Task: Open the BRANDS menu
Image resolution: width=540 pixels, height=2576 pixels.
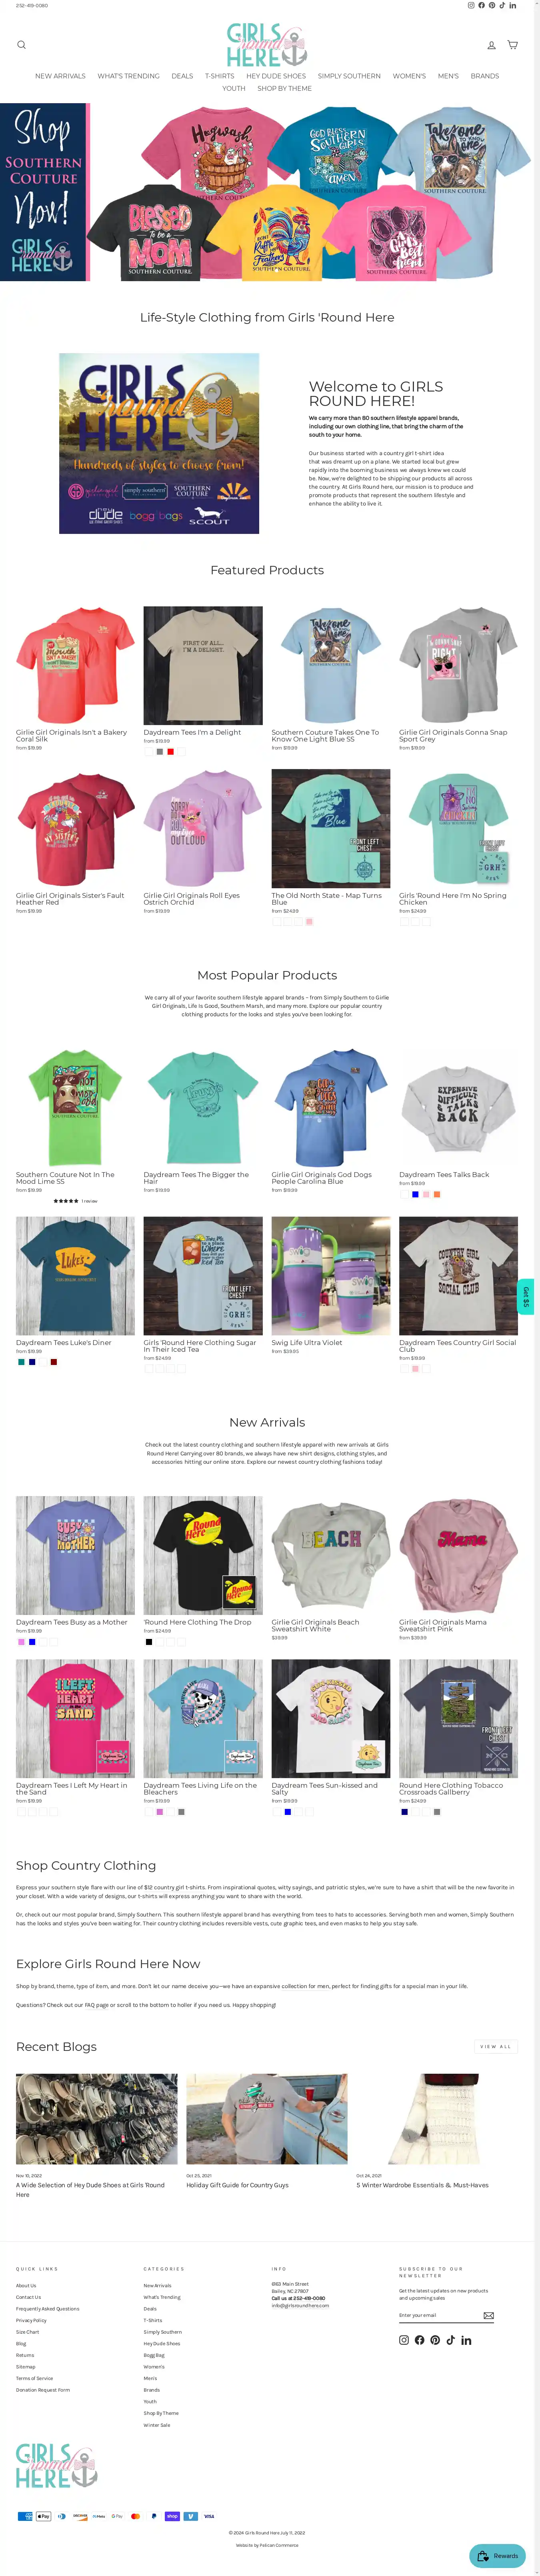Action: click(485, 76)
